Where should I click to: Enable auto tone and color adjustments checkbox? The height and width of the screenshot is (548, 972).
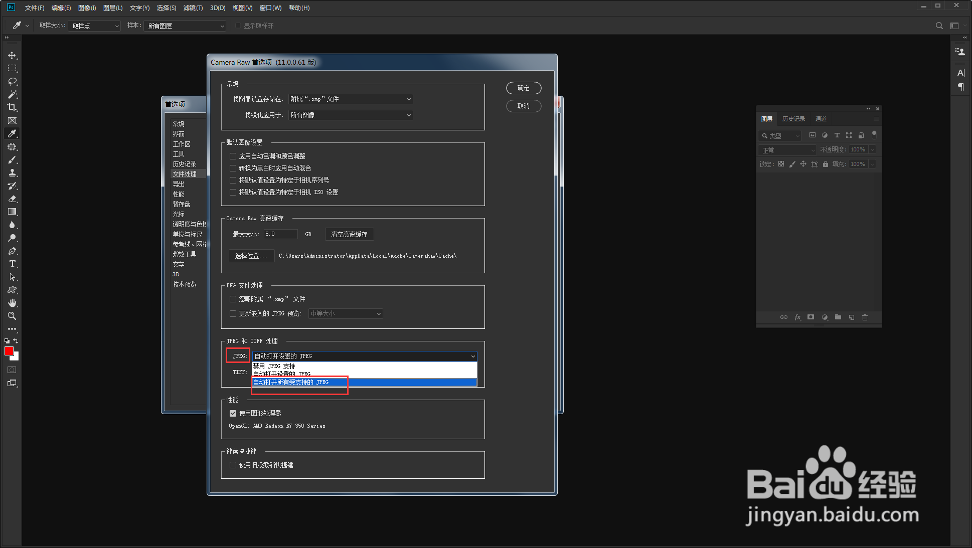[x=233, y=156]
